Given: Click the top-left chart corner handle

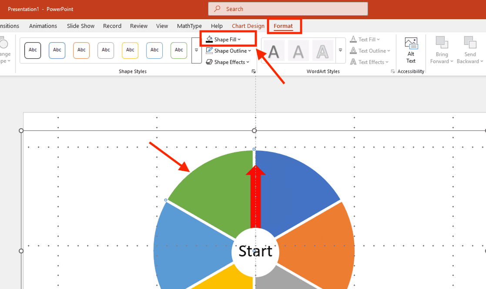Looking at the screenshot, I should (21, 130).
